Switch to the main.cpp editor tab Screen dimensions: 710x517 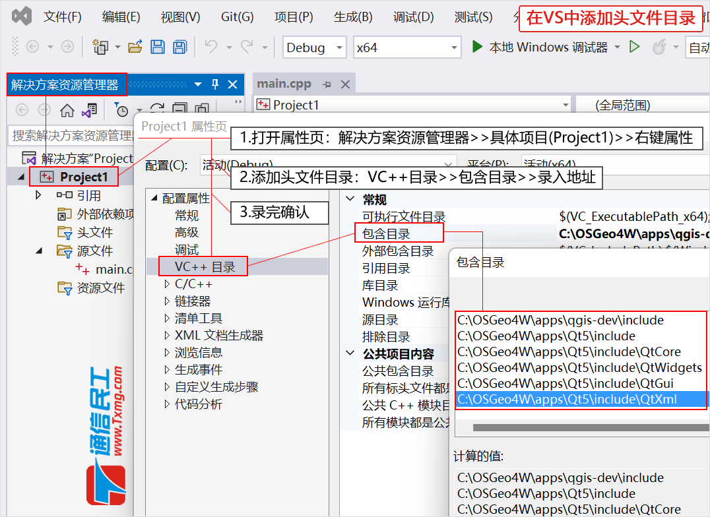coord(284,84)
